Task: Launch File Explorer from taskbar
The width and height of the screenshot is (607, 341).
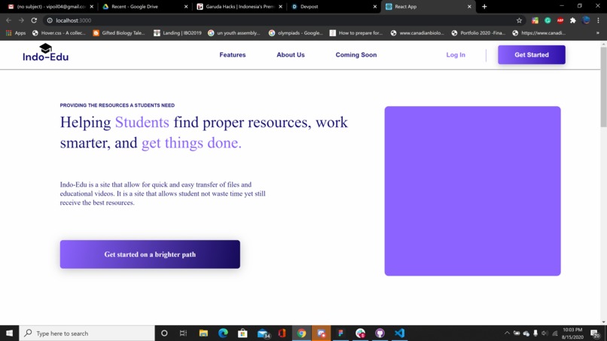Action: pos(203,333)
